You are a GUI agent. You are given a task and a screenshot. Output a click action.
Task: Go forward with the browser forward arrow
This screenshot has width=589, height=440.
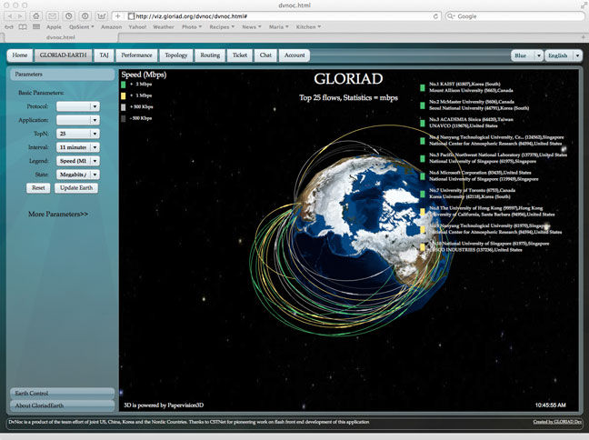click(20, 16)
